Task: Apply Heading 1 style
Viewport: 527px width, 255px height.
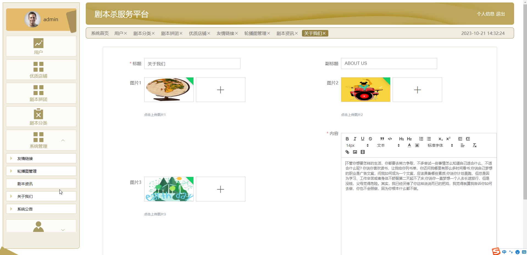Action: click(401, 139)
